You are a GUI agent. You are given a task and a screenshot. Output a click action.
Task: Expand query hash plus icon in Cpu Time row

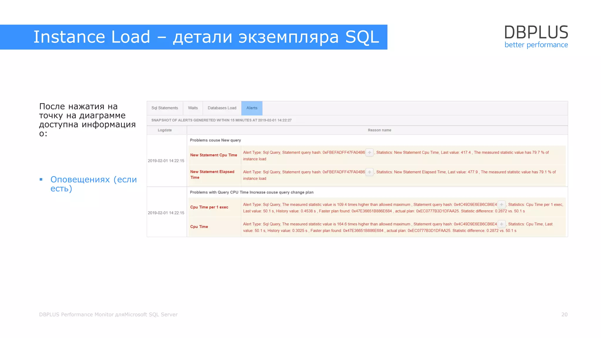click(502, 224)
